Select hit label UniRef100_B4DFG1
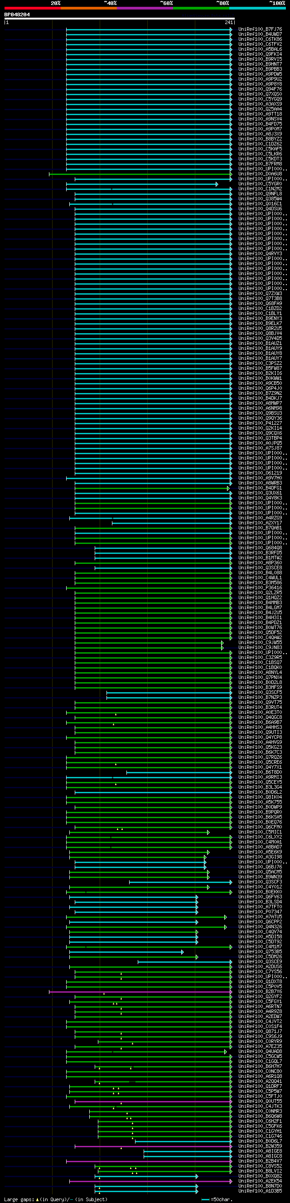290x1203 pixels. tap(260, 488)
